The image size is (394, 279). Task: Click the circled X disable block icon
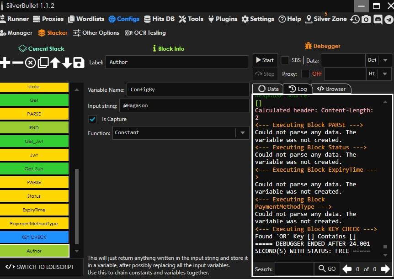click(x=30, y=63)
